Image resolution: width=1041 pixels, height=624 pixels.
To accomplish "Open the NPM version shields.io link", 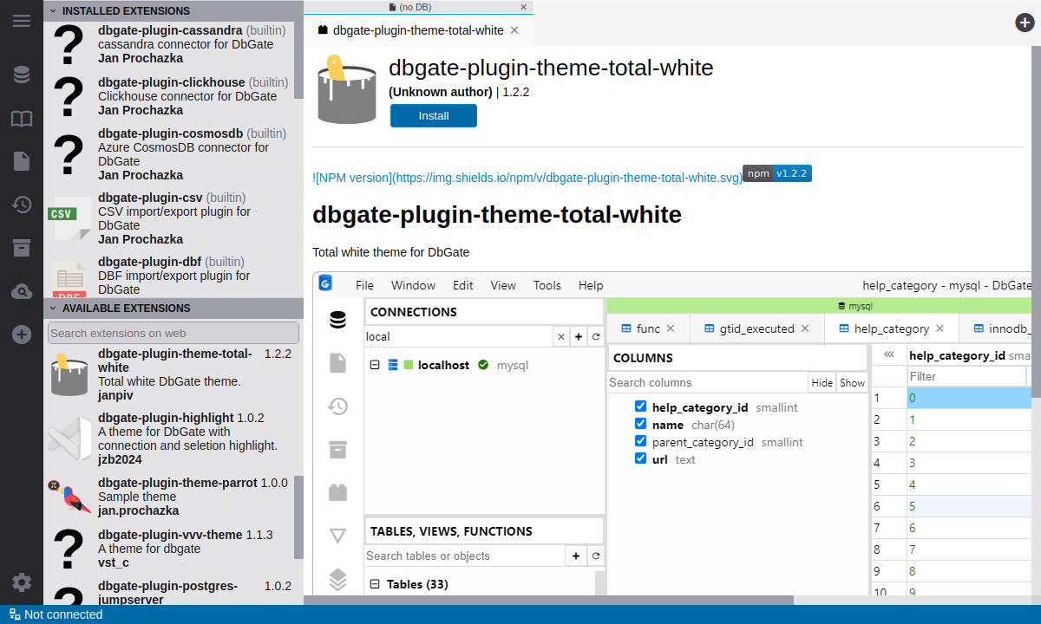I will click(527, 178).
